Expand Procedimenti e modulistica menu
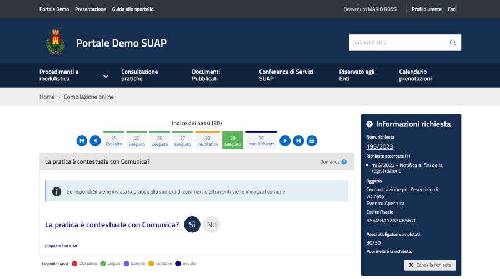500x279 pixels. (106, 75)
